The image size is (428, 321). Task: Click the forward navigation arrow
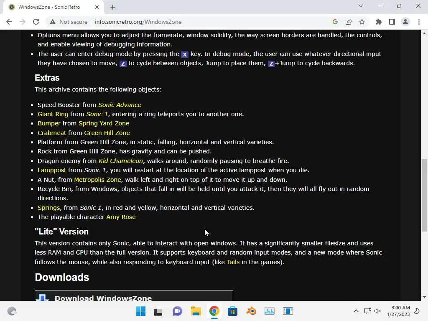click(x=23, y=22)
